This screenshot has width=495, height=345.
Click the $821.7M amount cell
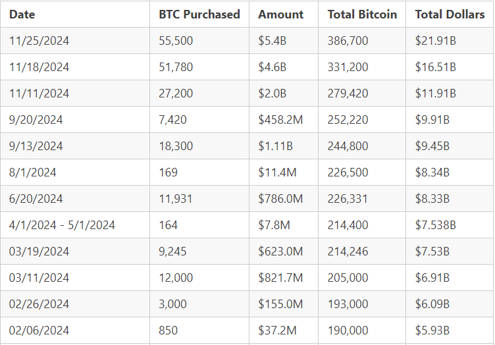[x=280, y=278]
